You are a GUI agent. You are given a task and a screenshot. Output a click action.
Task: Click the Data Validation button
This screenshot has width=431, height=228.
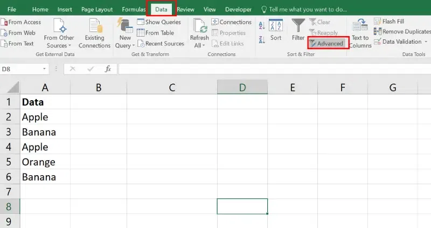(x=398, y=42)
